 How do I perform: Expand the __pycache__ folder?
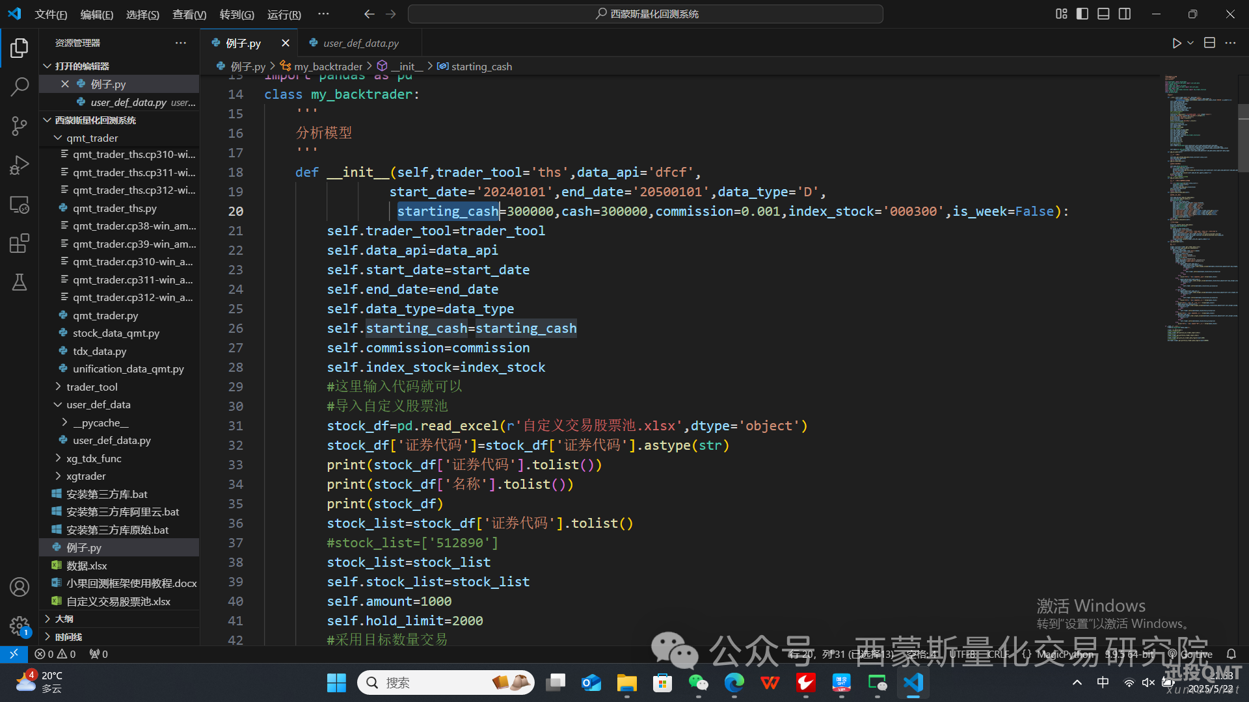pos(64,422)
